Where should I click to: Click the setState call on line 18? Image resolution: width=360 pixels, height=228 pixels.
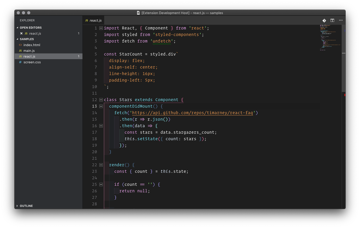click(x=147, y=139)
